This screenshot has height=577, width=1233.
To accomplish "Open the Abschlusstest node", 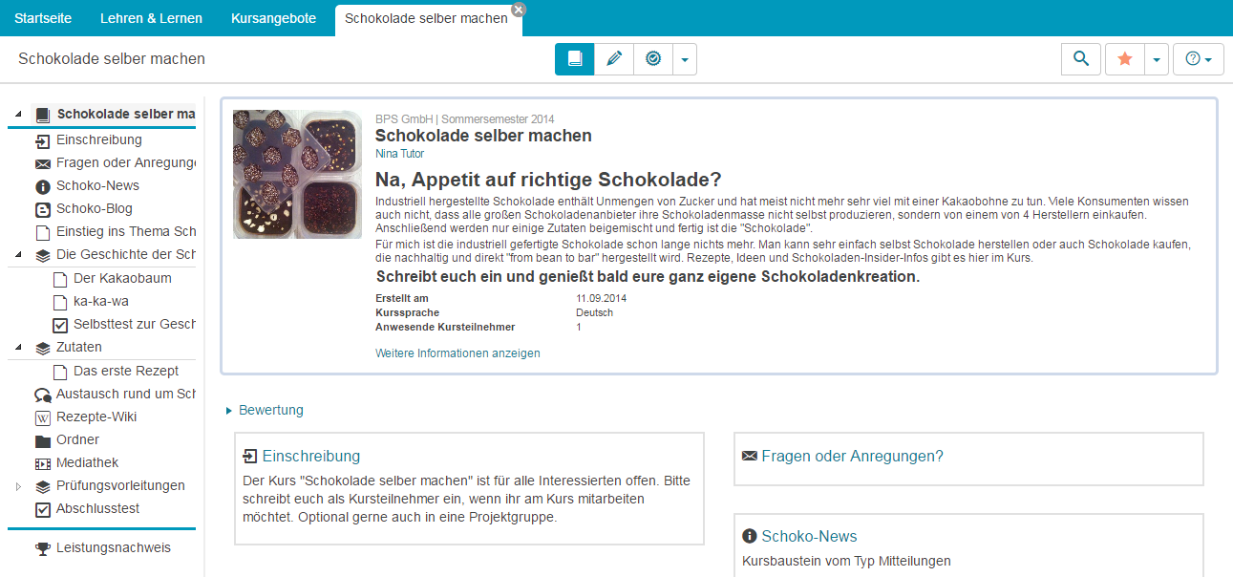I will pyautogui.click(x=97, y=508).
